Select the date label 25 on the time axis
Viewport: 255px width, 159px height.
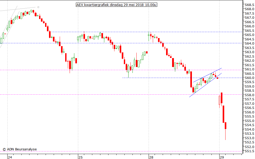tap(81, 157)
